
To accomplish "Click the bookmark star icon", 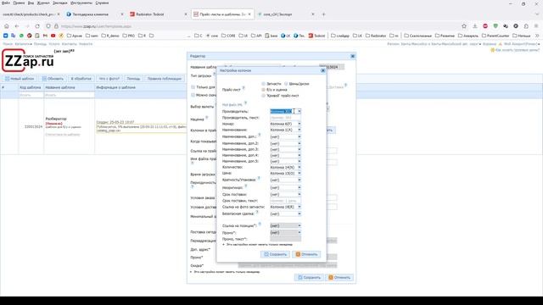I will 464,26.
